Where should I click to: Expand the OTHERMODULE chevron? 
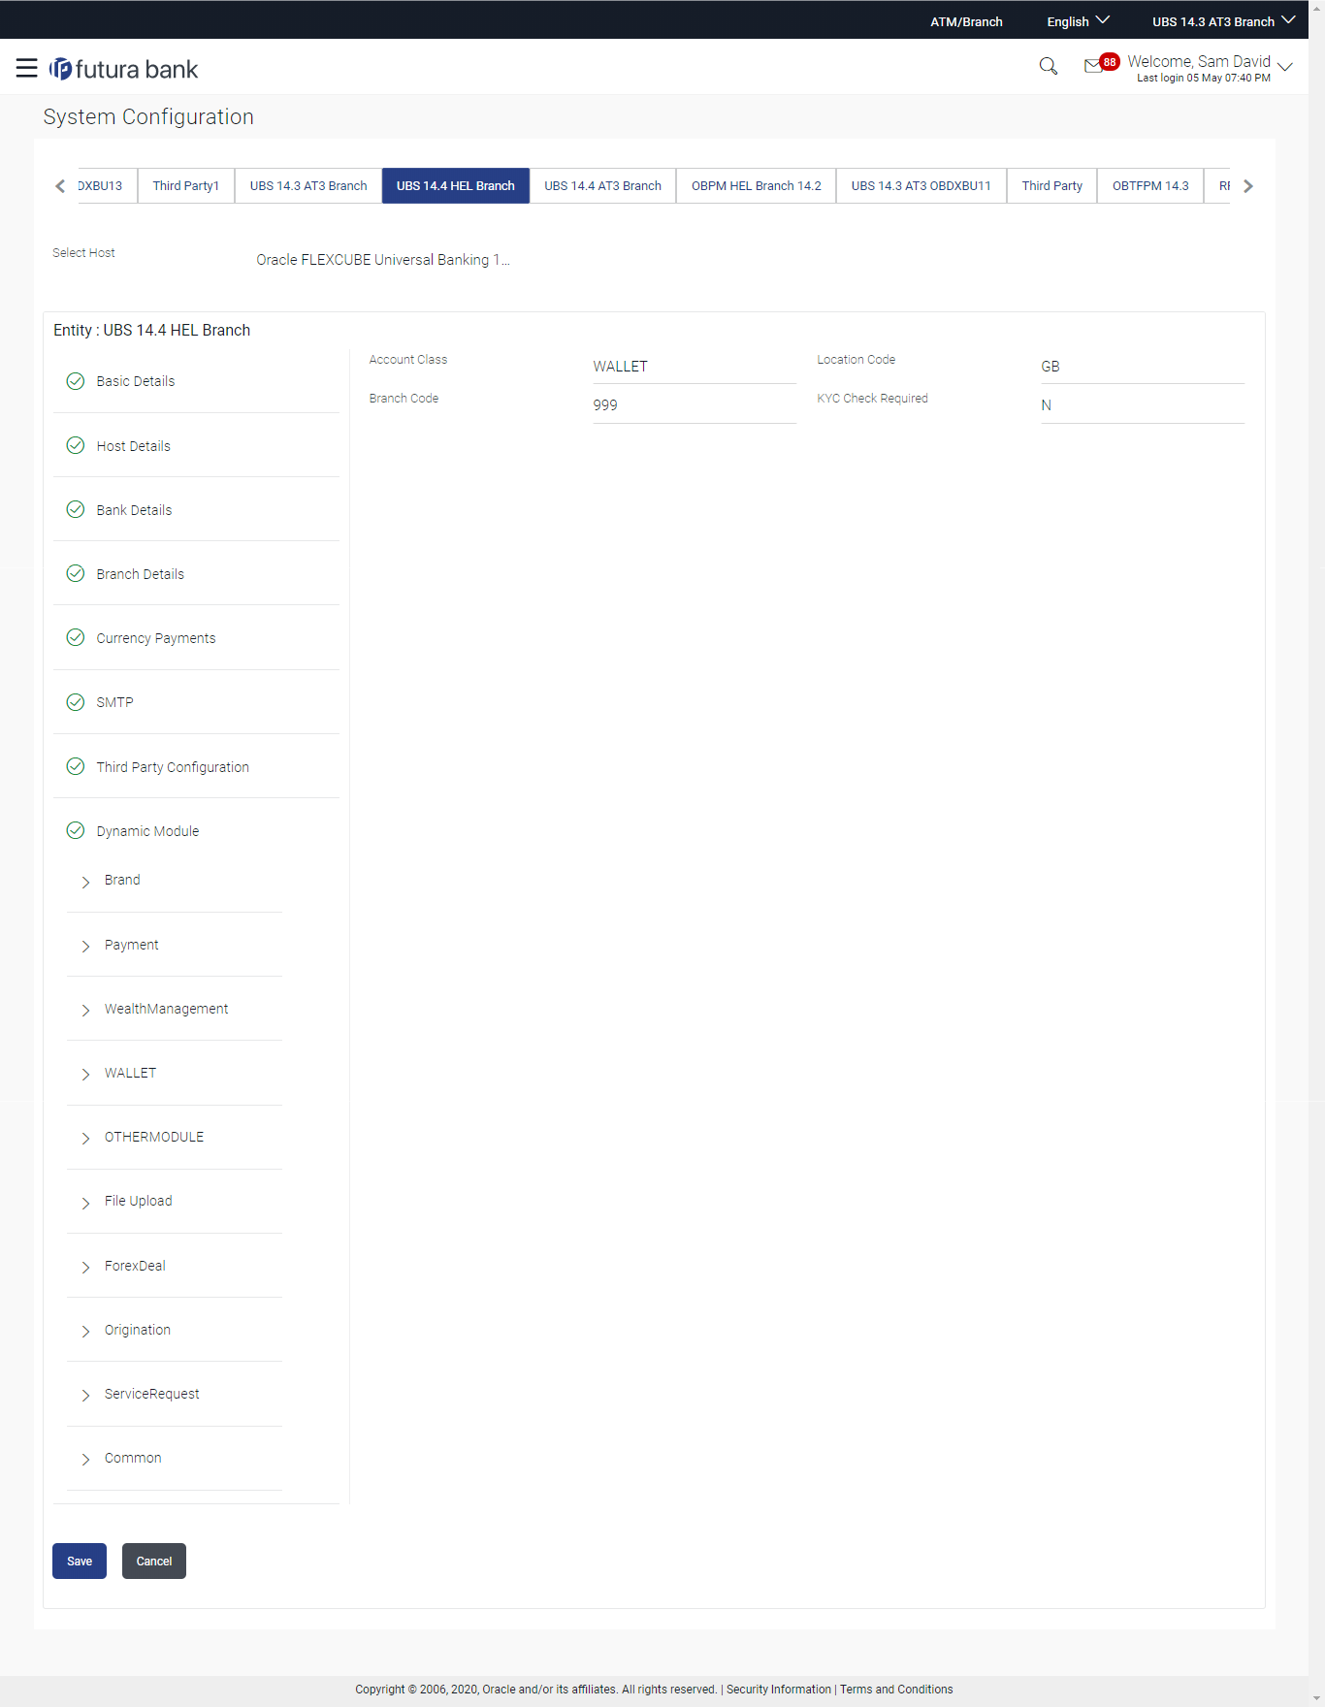tap(85, 1138)
